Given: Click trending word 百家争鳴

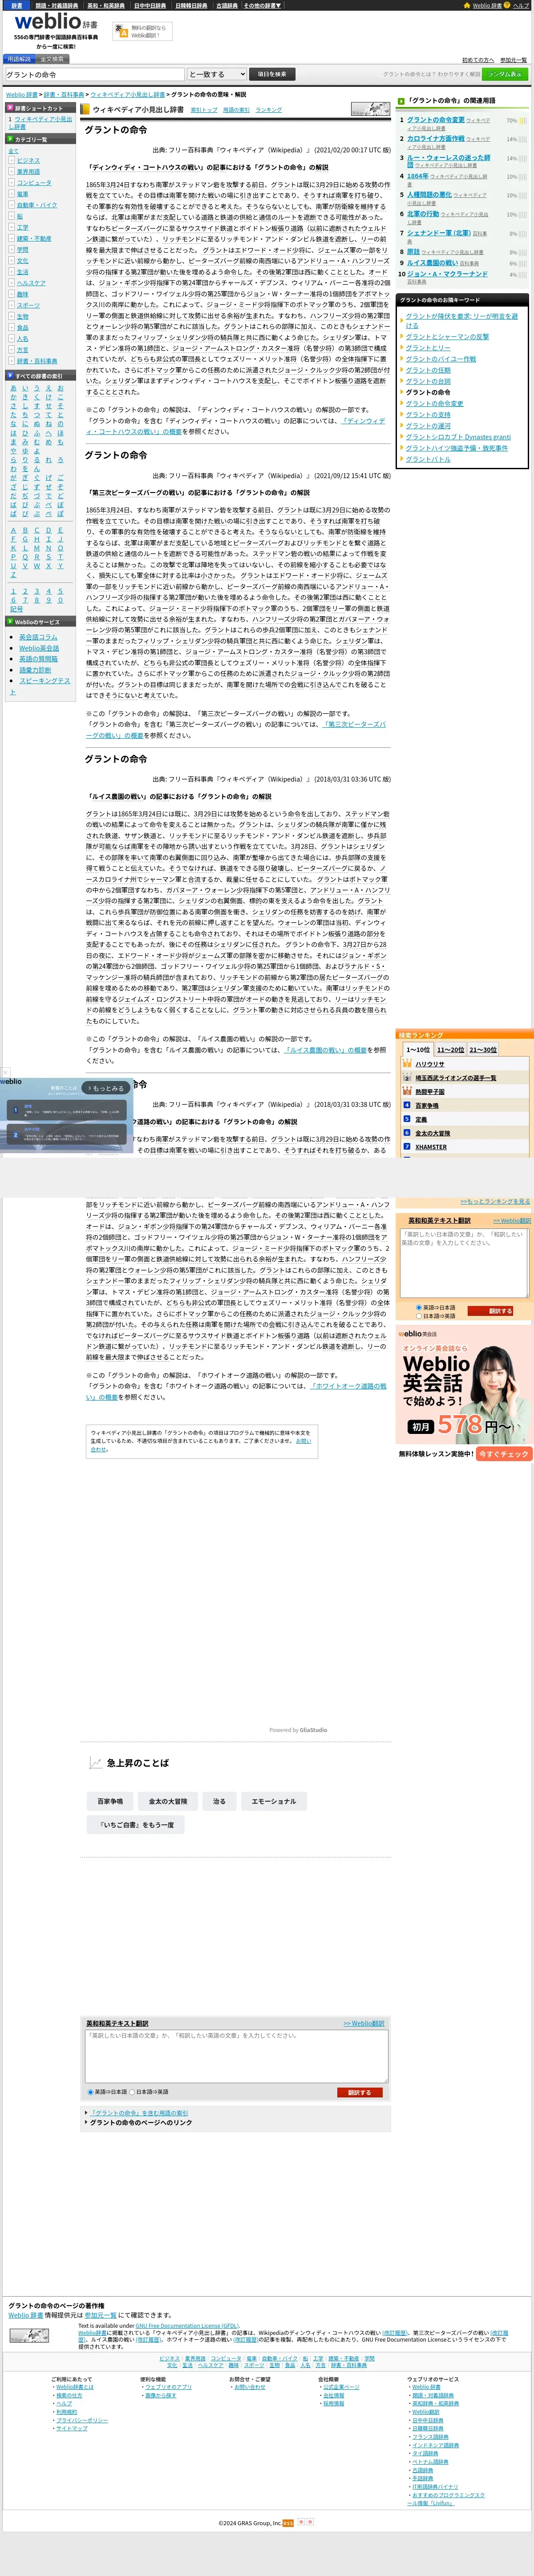Looking at the screenshot, I should [x=110, y=1801].
